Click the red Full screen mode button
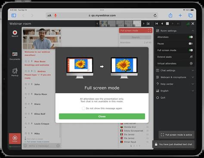 (136, 31)
